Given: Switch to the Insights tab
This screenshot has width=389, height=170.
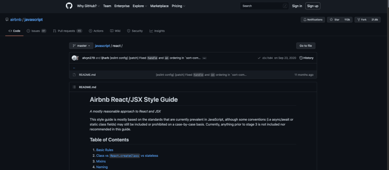Looking at the screenshot, I should pyautogui.click(x=157, y=31).
